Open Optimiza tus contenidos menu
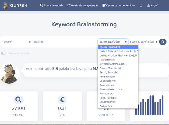Screen dimensions: 169x125 (119, 5)
